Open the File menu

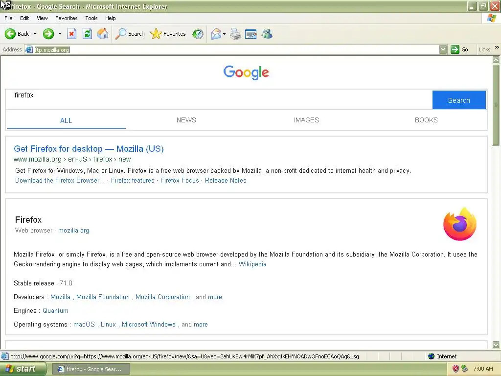click(8, 18)
